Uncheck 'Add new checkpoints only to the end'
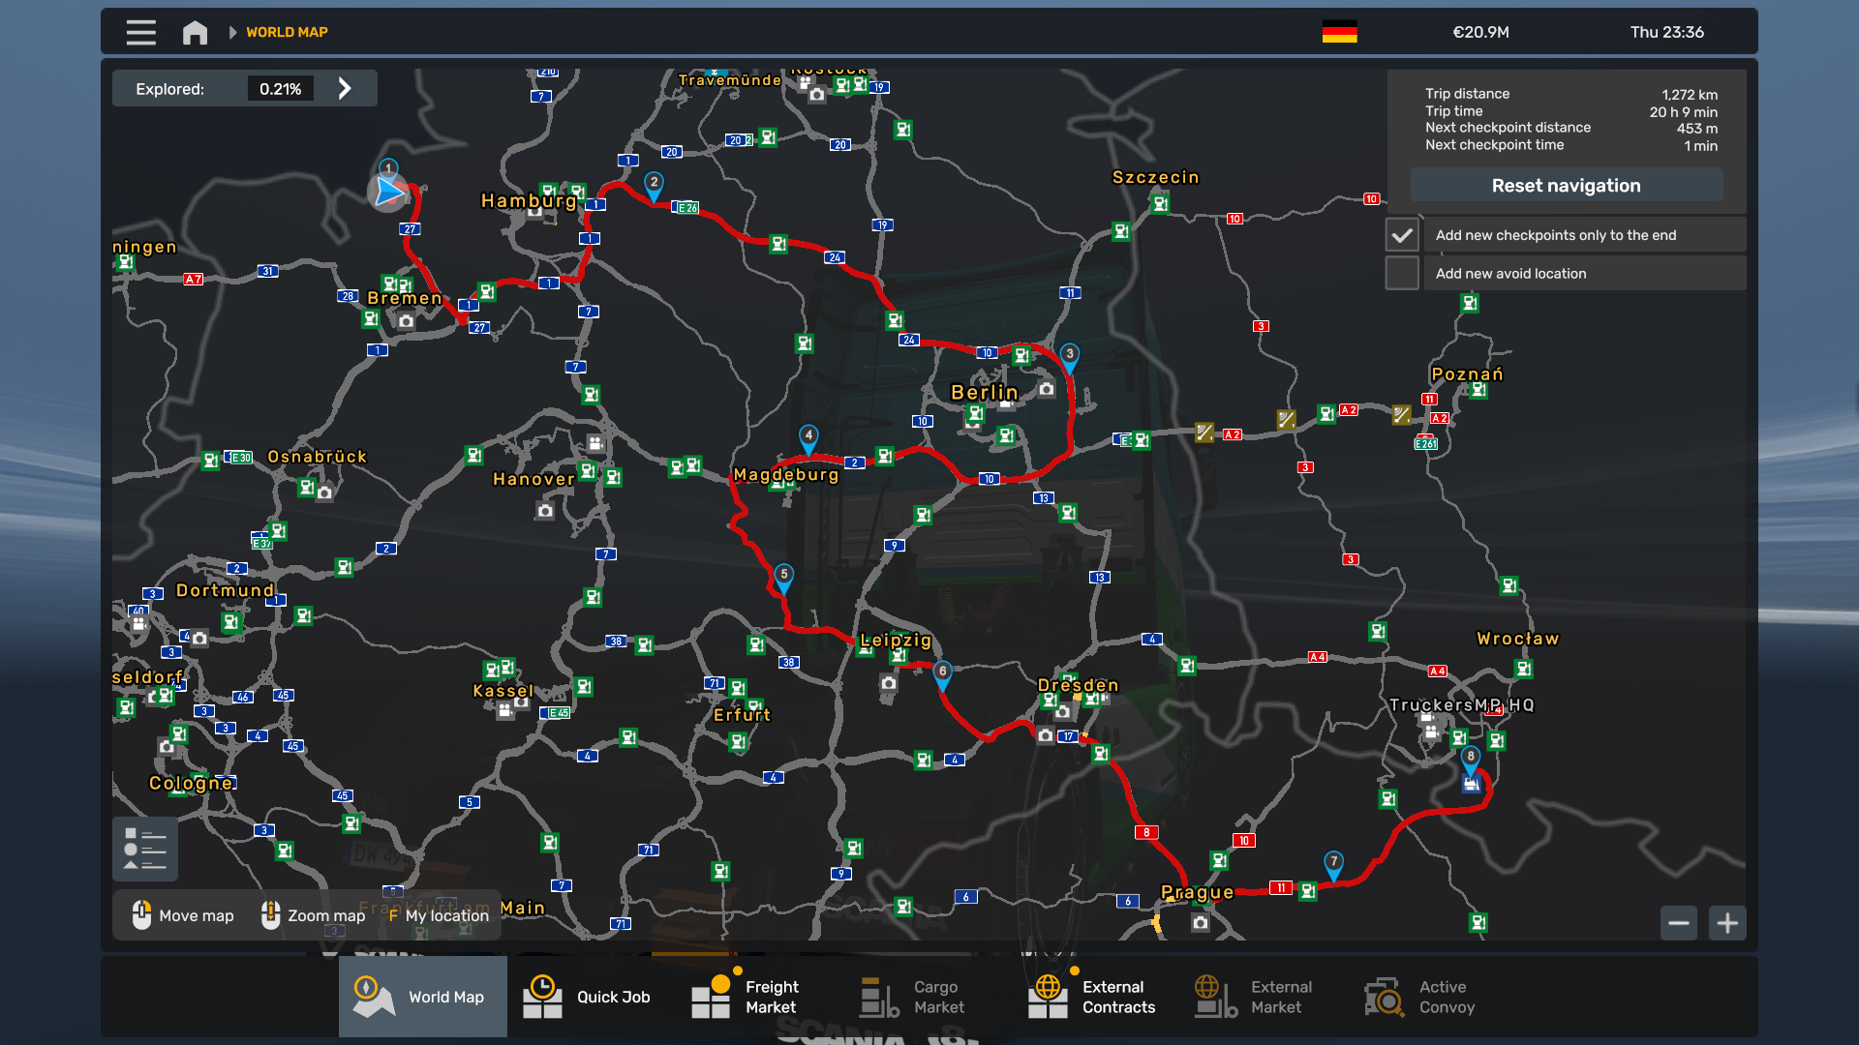The height and width of the screenshot is (1045, 1859). point(1402,235)
